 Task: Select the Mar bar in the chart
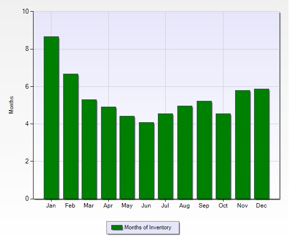(x=89, y=149)
